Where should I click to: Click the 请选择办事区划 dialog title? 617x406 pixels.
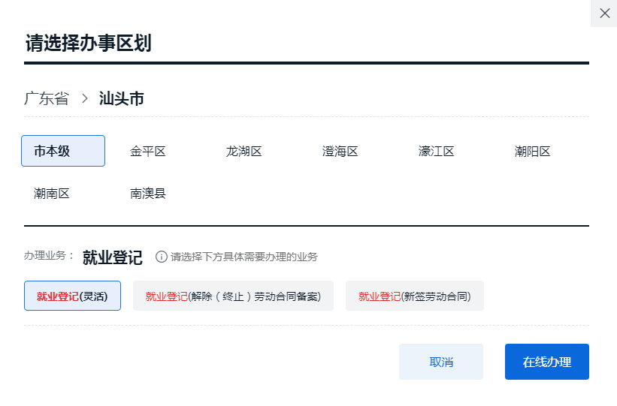(88, 43)
